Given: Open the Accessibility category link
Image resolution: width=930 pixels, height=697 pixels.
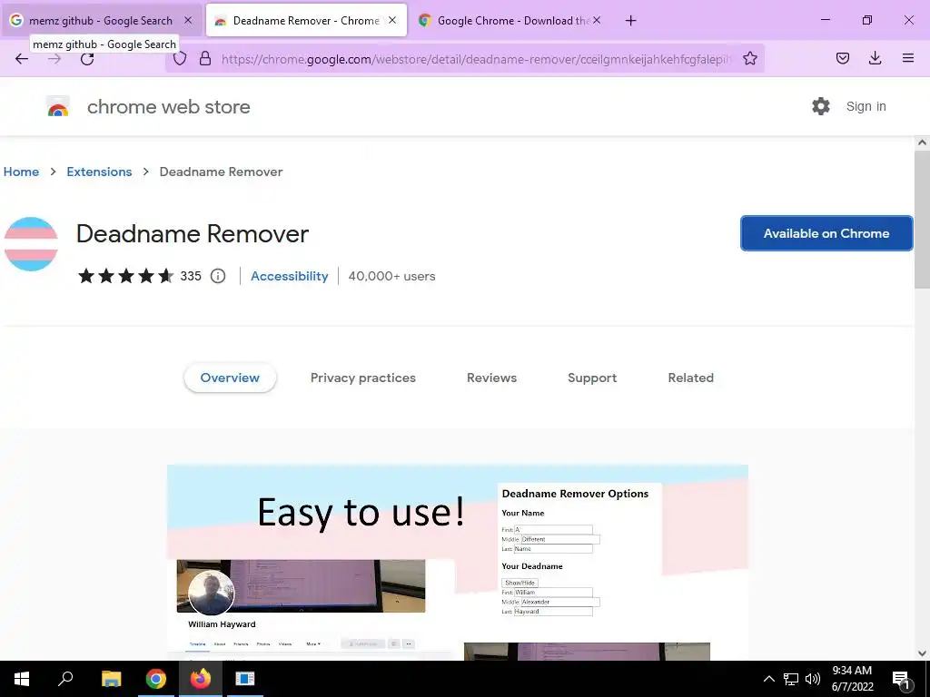Looking at the screenshot, I should (x=290, y=276).
